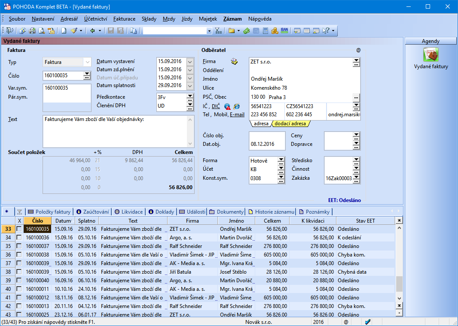Tick checkbox for invoice row 35
458x326 pixels.
(x=19, y=246)
